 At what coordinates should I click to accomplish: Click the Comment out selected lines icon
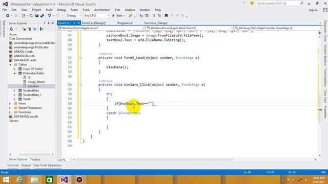(154, 16)
